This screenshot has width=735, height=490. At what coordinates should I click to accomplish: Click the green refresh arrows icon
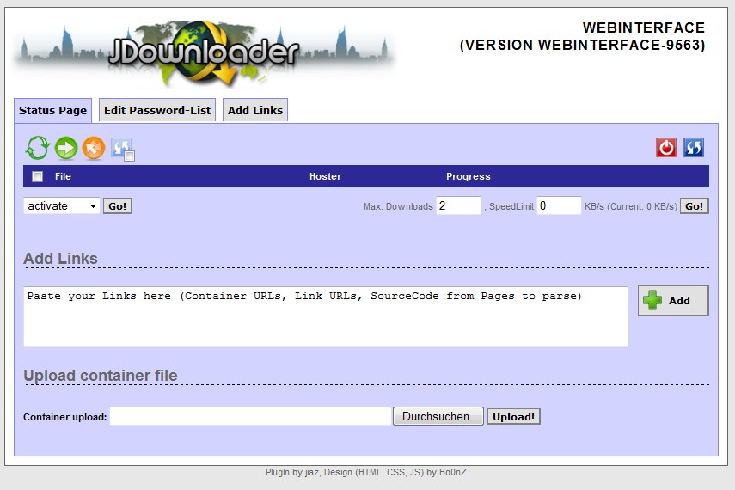(37, 148)
